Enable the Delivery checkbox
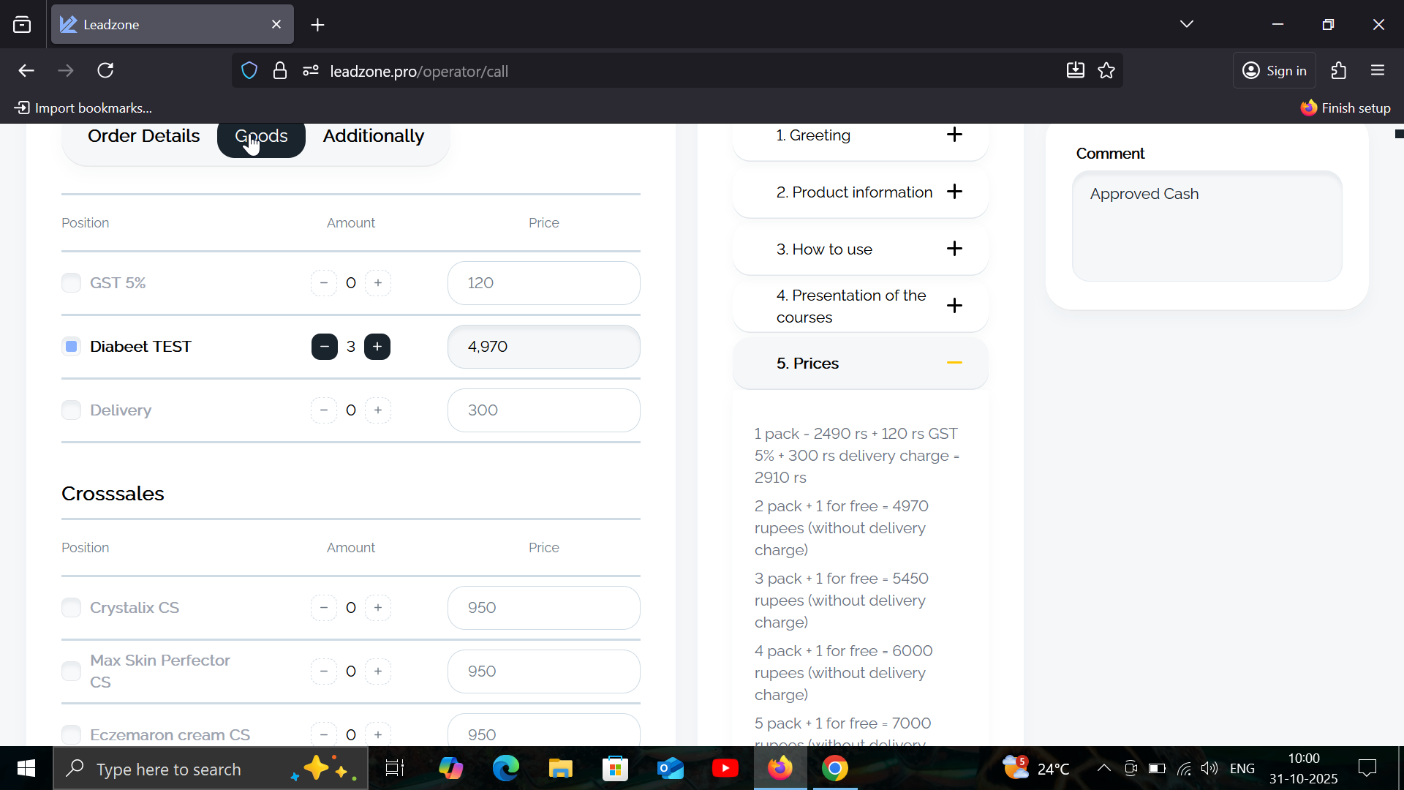Image resolution: width=1404 pixels, height=790 pixels. 71,410
